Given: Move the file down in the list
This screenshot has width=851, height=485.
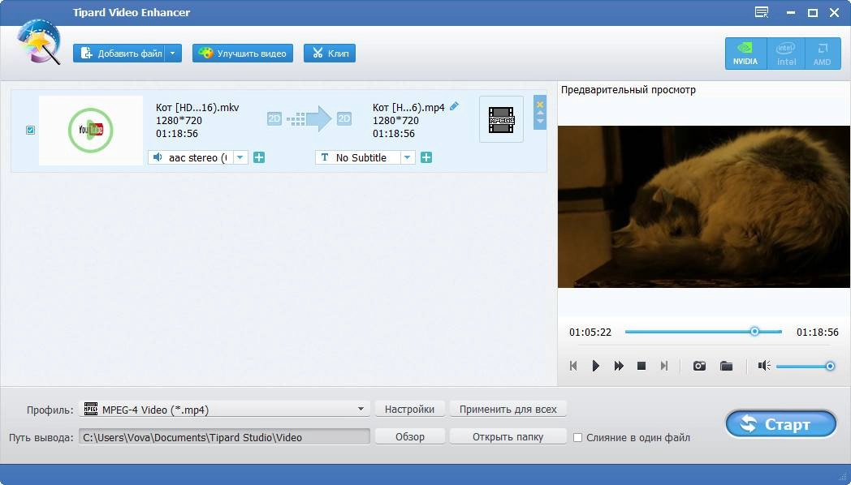Looking at the screenshot, I should pyautogui.click(x=540, y=122).
